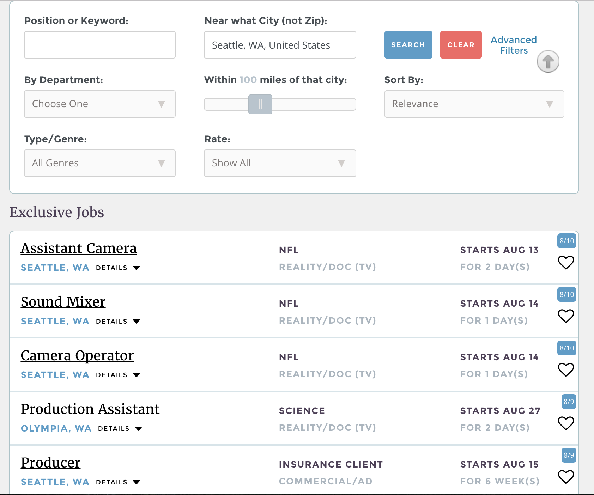Click Starts Aug 13 text
594x495 pixels.
499,250
